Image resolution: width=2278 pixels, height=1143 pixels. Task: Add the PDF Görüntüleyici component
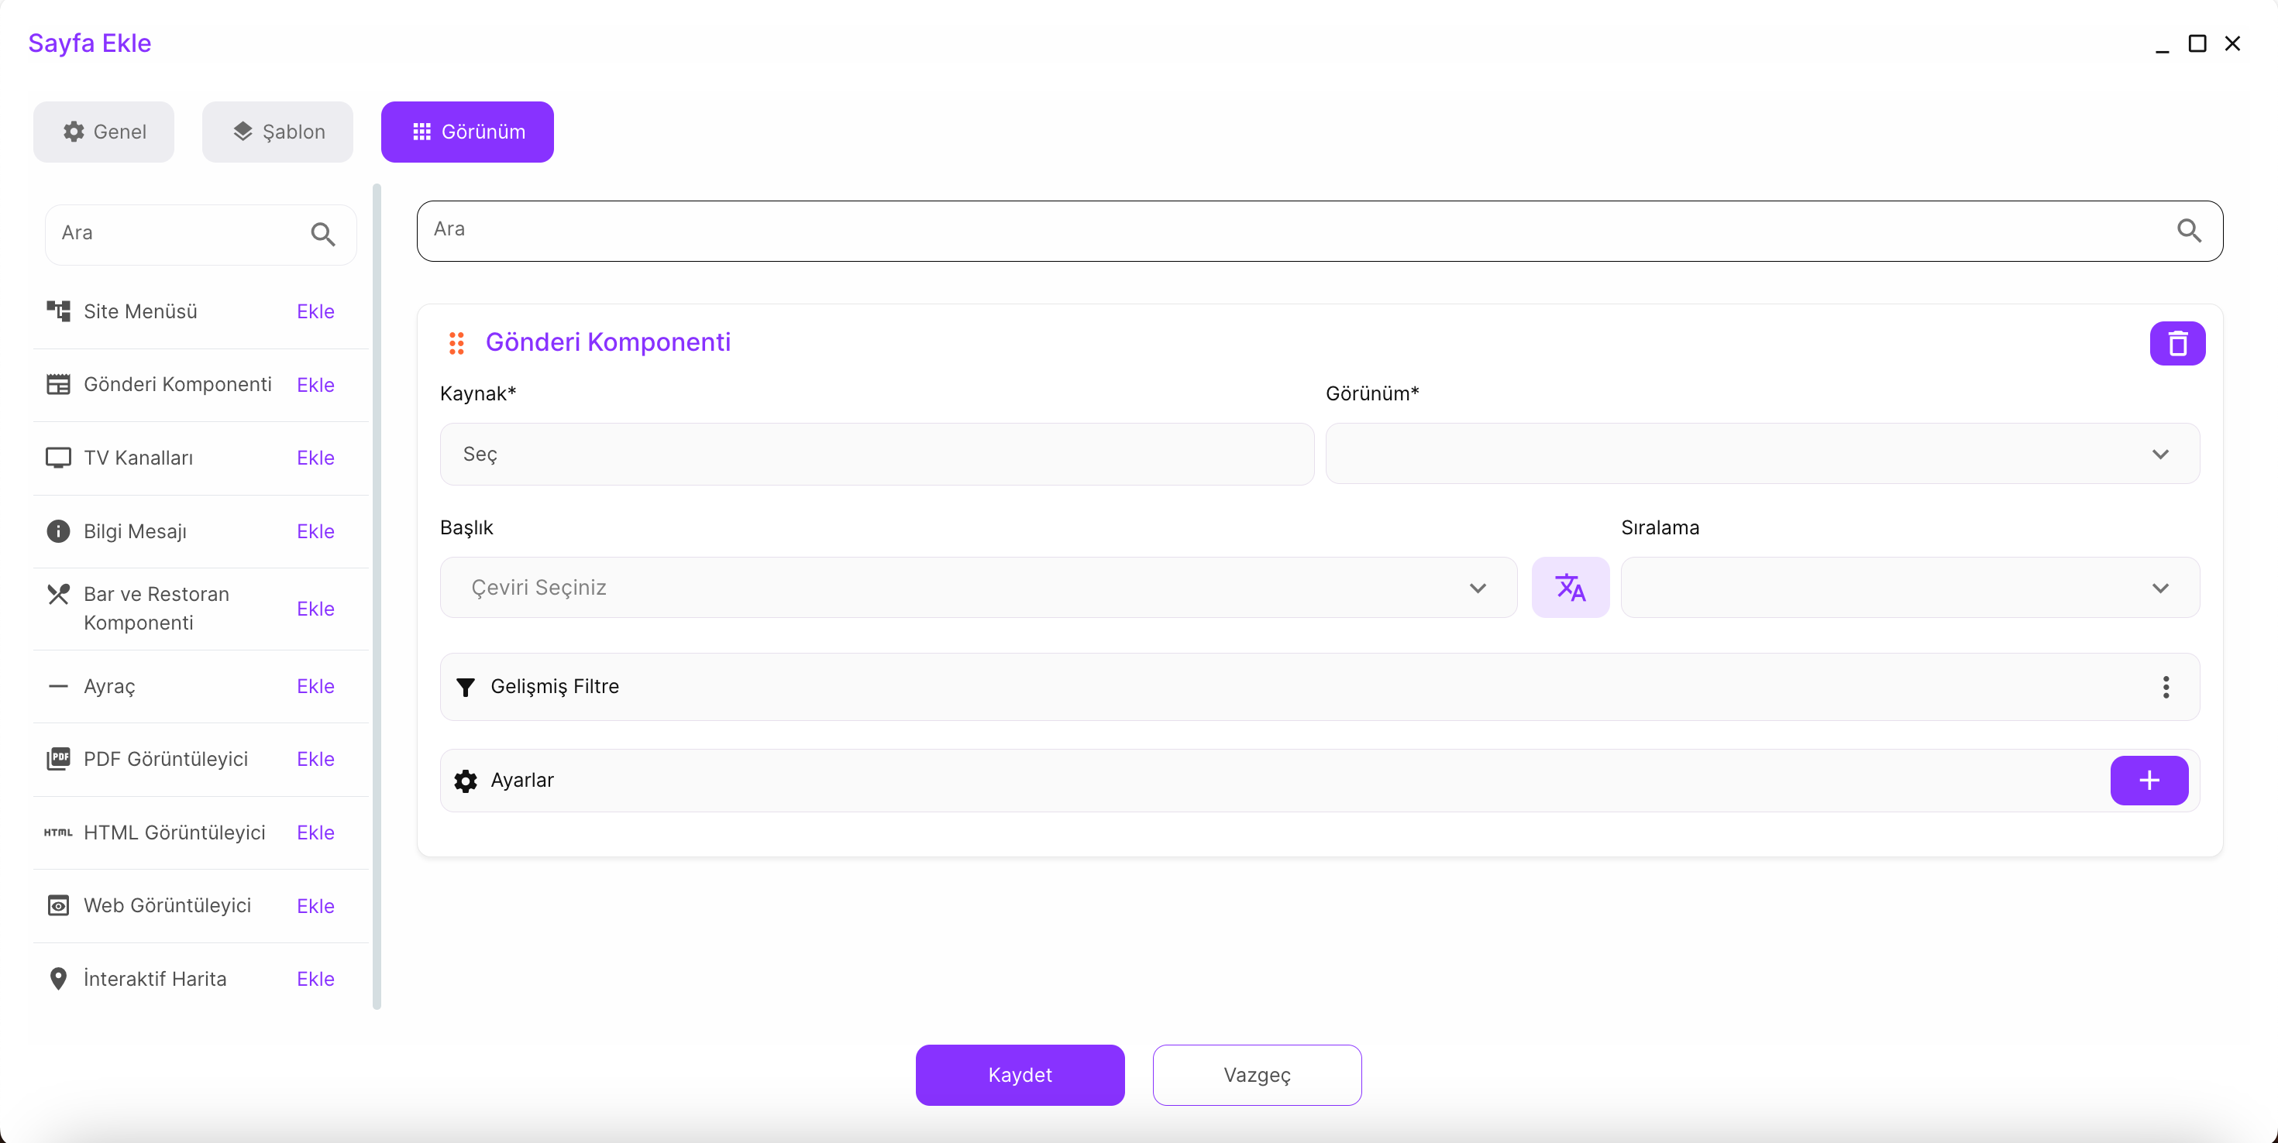pyautogui.click(x=315, y=760)
